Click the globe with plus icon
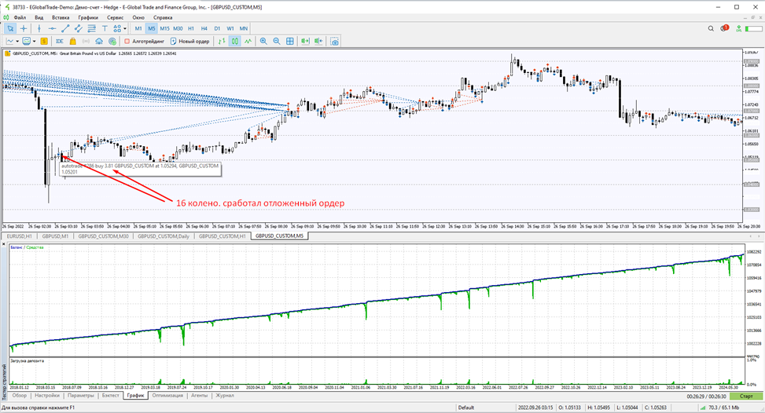This screenshot has width=765, height=413. 112,42
